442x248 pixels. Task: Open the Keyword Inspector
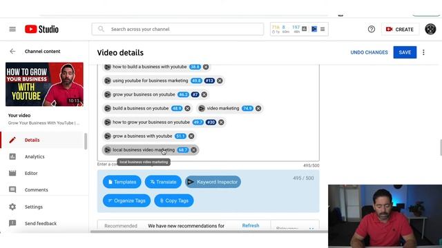[x=213, y=182]
